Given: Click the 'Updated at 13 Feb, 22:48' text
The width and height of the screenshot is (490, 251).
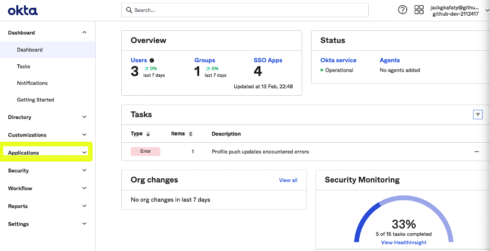Looking at the screenshot, I should 263,87.
